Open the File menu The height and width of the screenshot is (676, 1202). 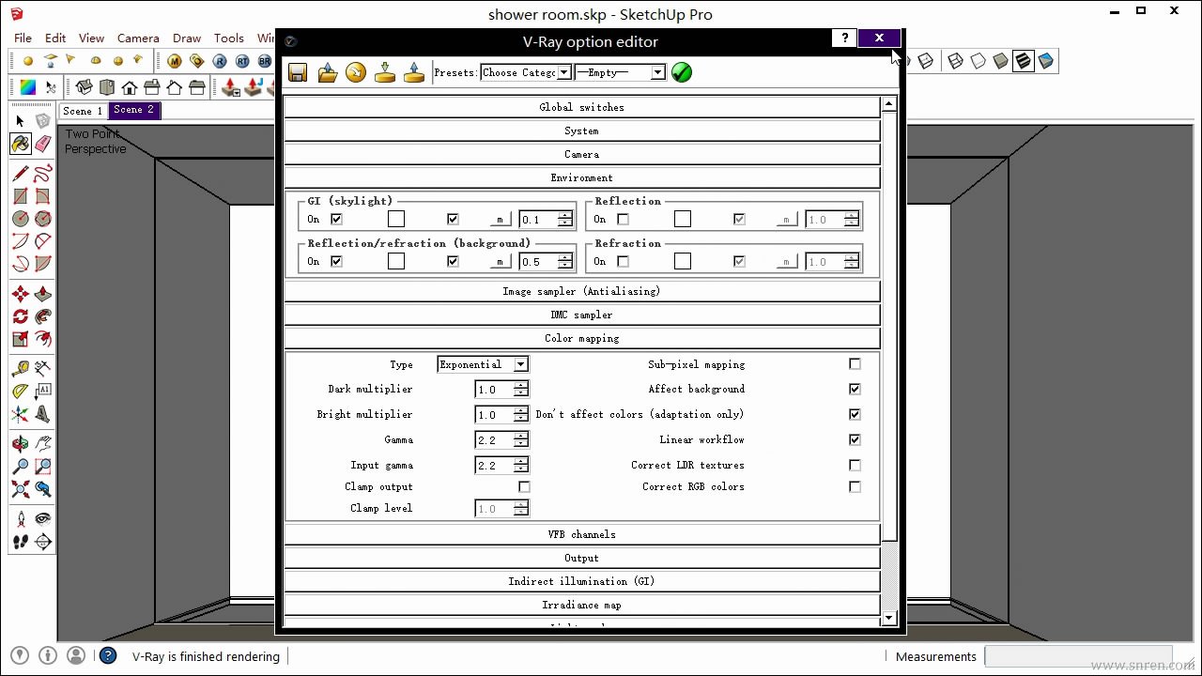coord(23,38)
